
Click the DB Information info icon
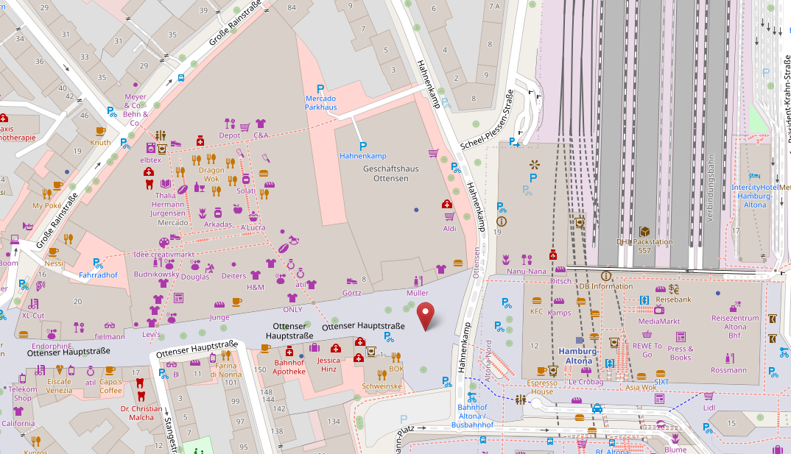click(606, 276)
